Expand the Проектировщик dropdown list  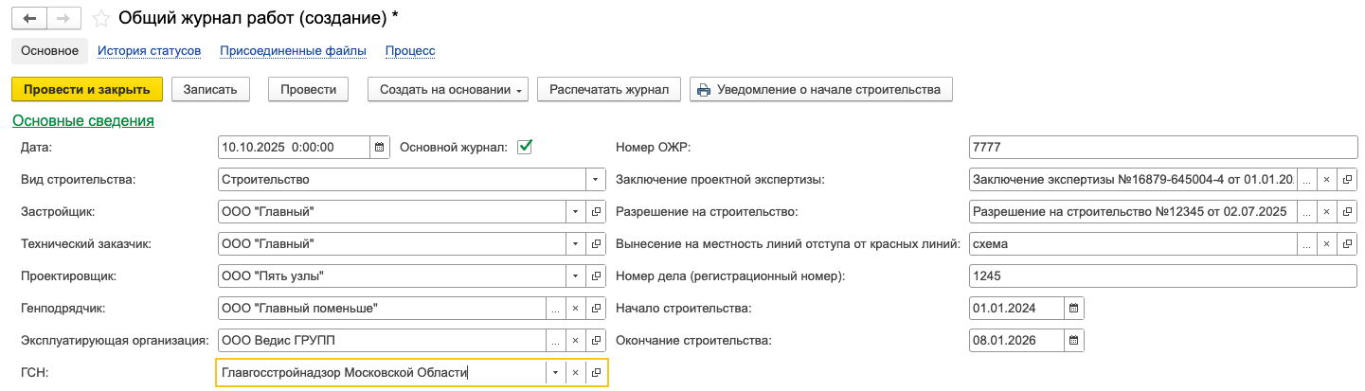point(575,276)
